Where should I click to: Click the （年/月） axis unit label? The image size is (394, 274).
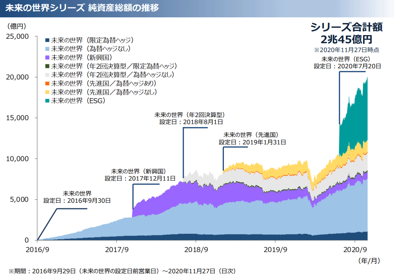coord(369,261)
